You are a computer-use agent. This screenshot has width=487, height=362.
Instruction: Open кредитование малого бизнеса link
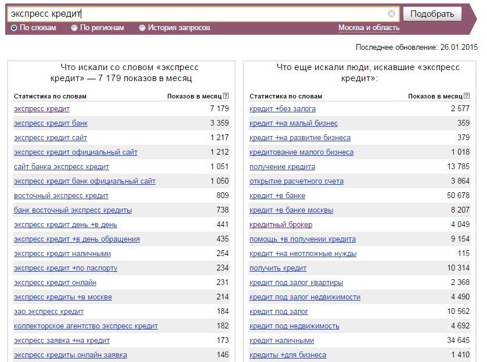pos(301,152)
